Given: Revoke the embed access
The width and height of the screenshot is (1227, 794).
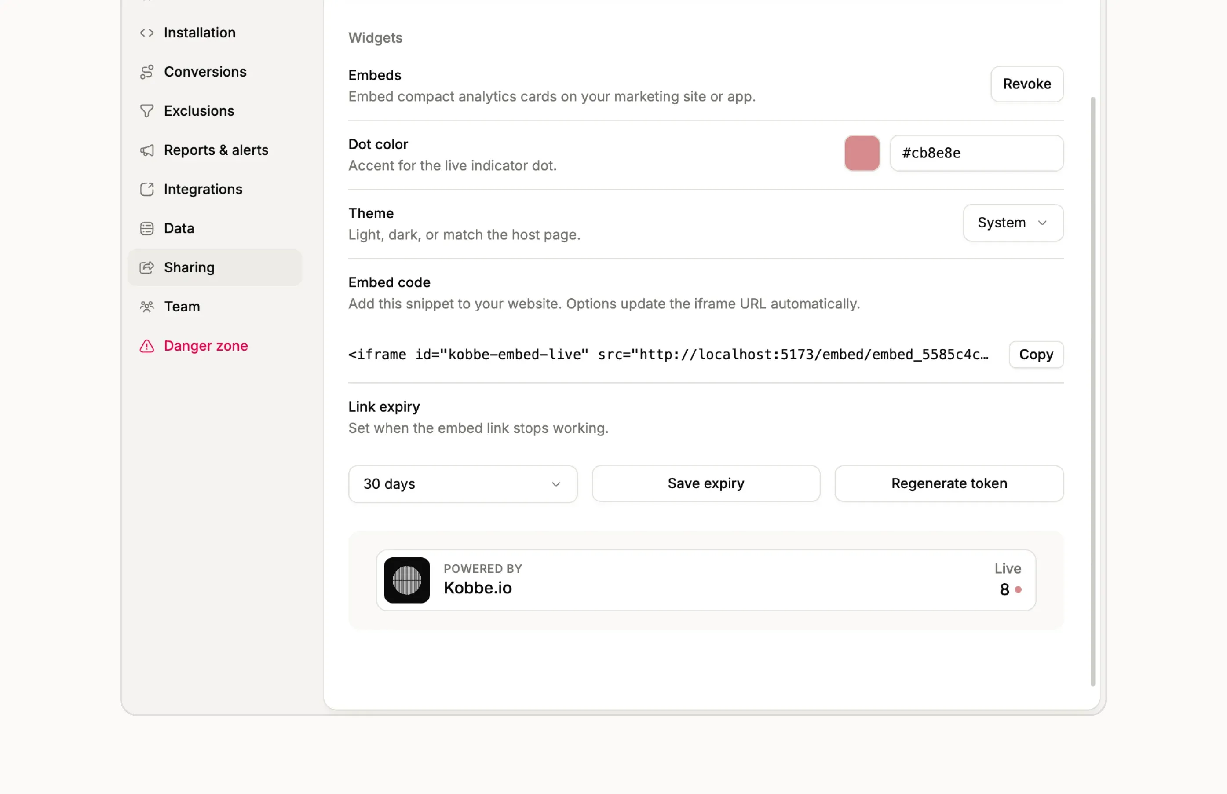Looking at the screenshot, I should tap(1027, 84).
